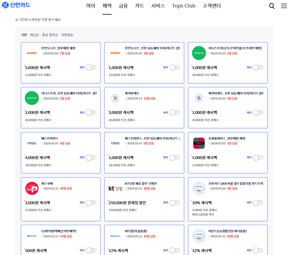Click Innisfree logo on 공식 온라인몰 card
Viewport: 299px width, 255px height.
click(x=199, y=53)
